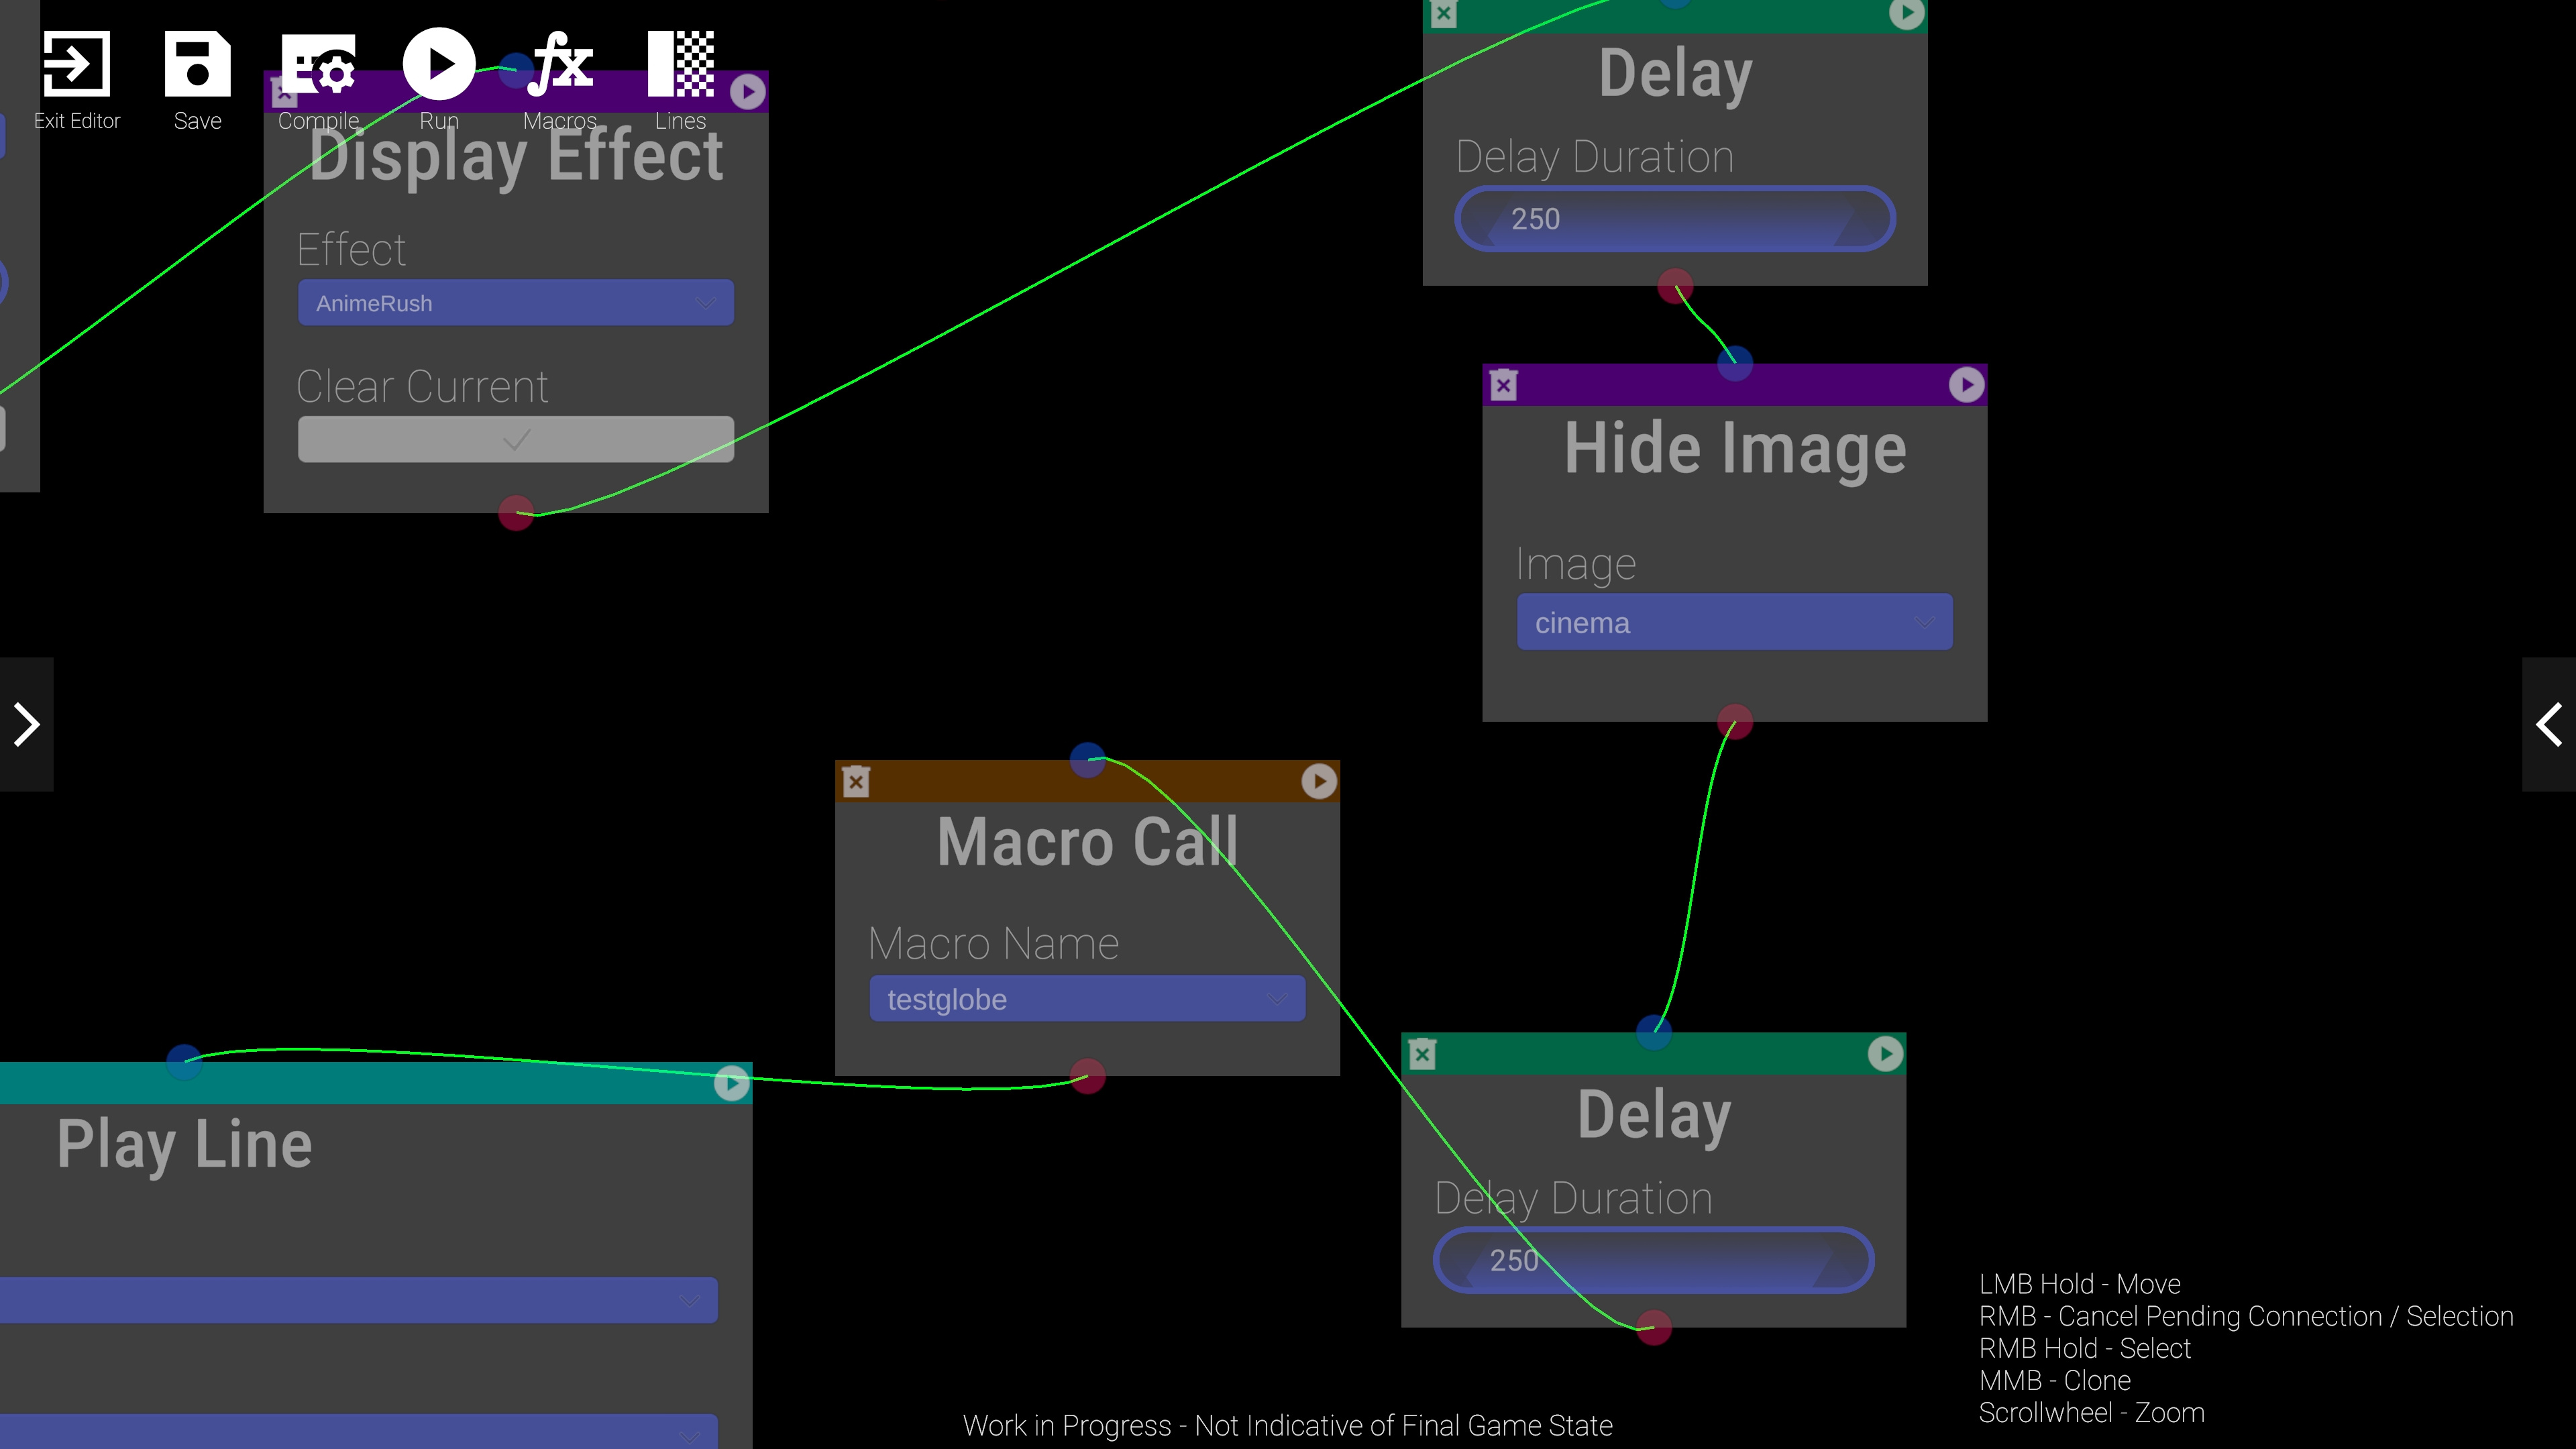
Task: Delete the Display Effect node
Action: pos(285,93)
